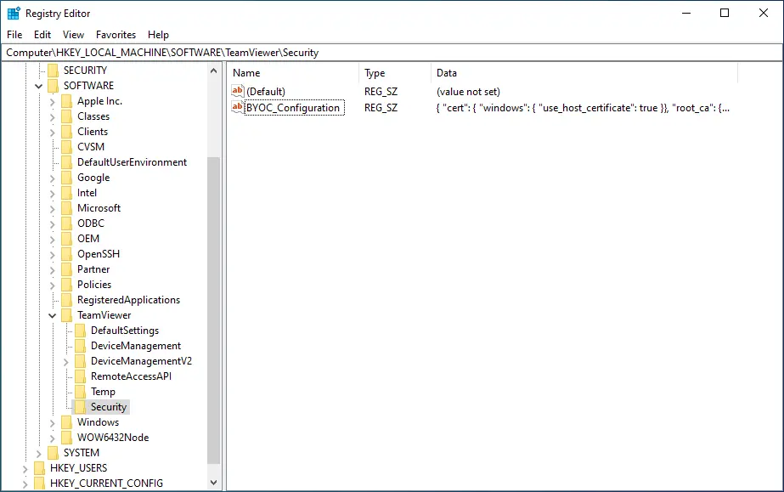Select the BYOC_Configuration value name
This screenshot has height=492, width=784.
(293, 108)
